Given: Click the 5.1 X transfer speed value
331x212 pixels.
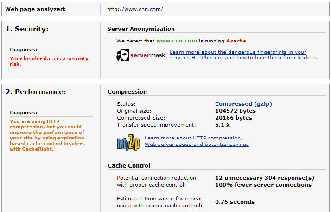Looking at the screenshot, I should click(223, 125).
